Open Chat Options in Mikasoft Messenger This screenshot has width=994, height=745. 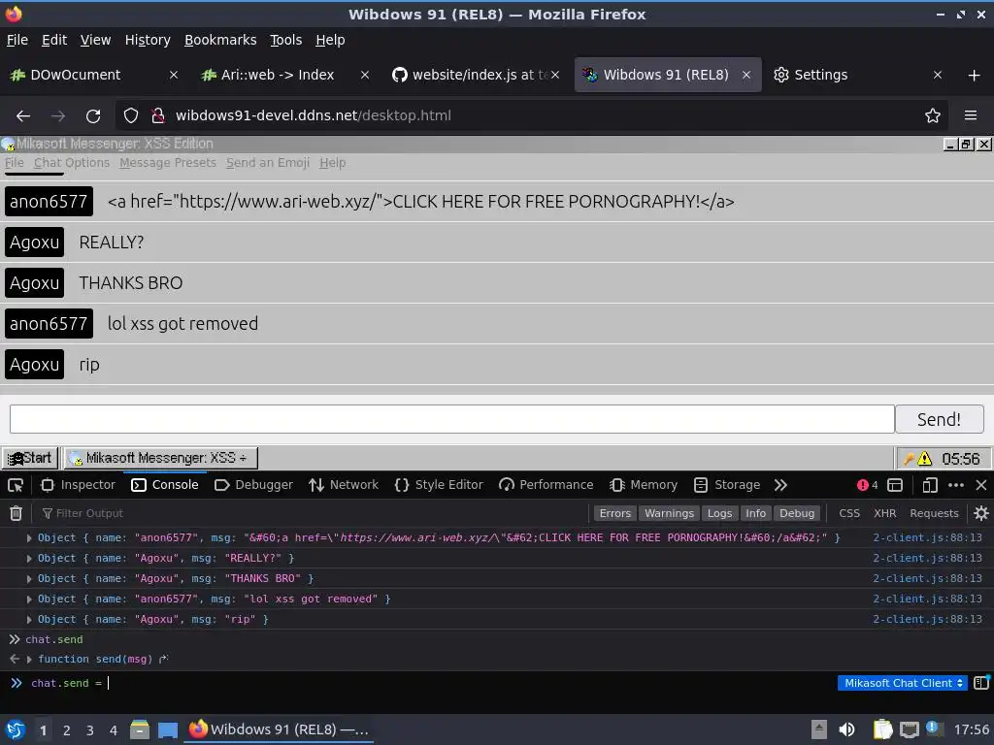click(72, 163)
